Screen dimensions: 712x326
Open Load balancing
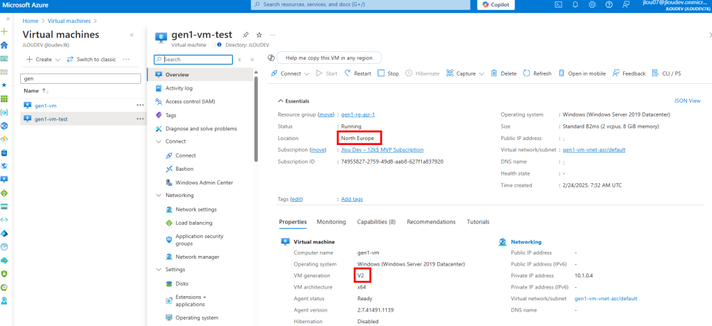194,223
